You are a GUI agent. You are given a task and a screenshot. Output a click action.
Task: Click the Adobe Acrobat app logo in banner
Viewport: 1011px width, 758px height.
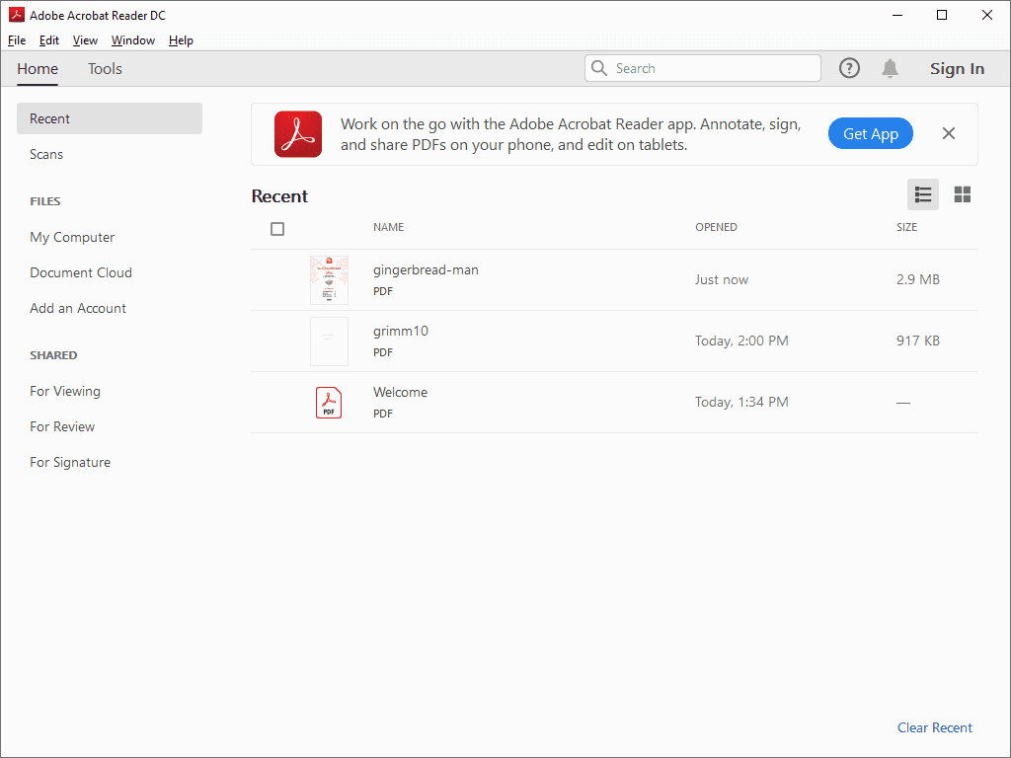pos(298,134)
